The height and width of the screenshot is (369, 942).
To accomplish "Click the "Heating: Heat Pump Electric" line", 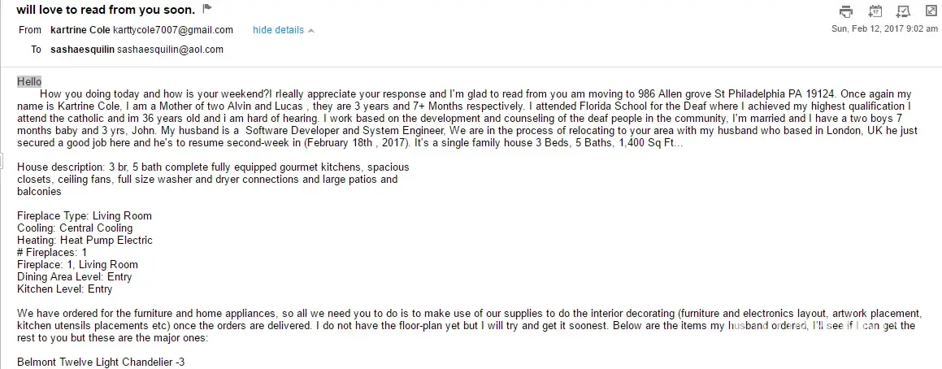I will click(x=85, y=241).
